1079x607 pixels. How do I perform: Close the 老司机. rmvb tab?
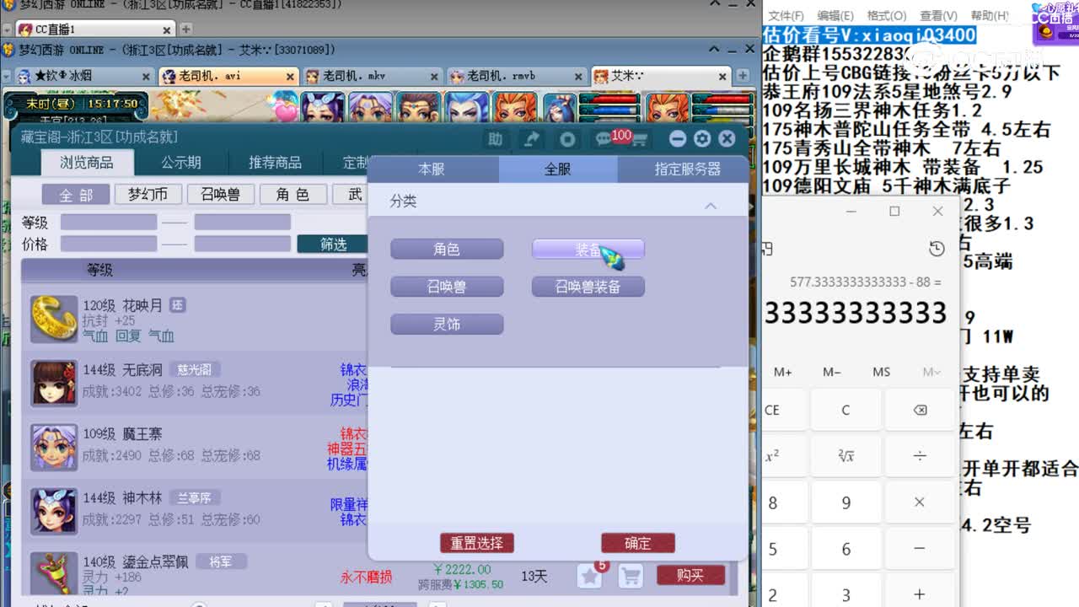[578, 76]
